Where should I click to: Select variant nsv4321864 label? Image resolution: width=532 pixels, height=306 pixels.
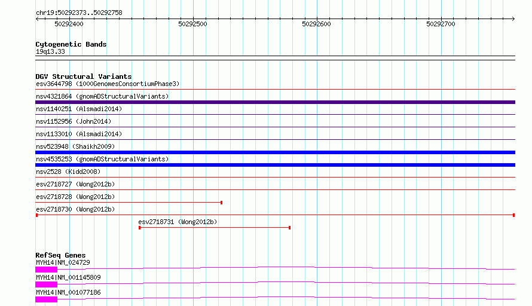tap(102, 96)
